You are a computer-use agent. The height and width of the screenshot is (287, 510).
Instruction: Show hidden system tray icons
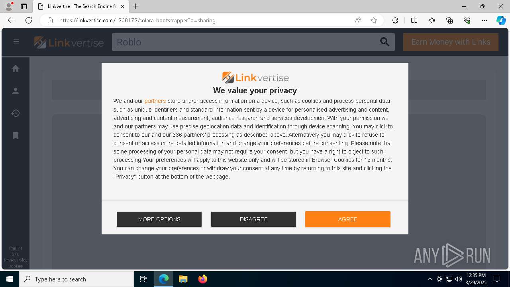click(x=430, y=279)
